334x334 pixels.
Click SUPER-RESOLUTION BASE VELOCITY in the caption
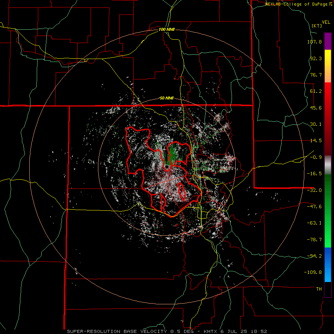pyautogui.click(x=117, y=331)
